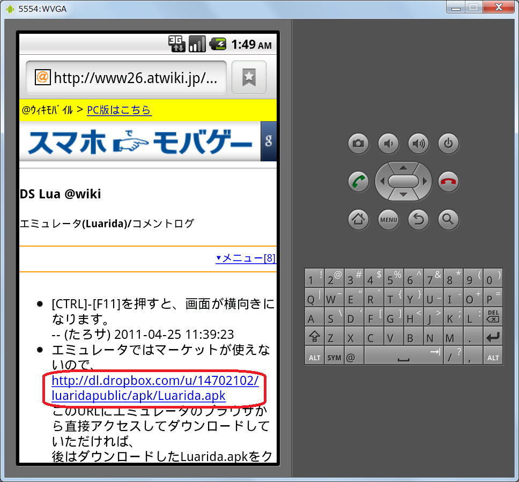Click the emulator search button
Image resolution: width=519 pixels, height=482 pixels.
pyautogui.click(x=449, y=219)
